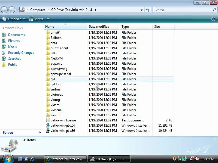Click the Documents icon in Favorite Links
This screenshot has height=163, width=218.
(x=4, y=35)
